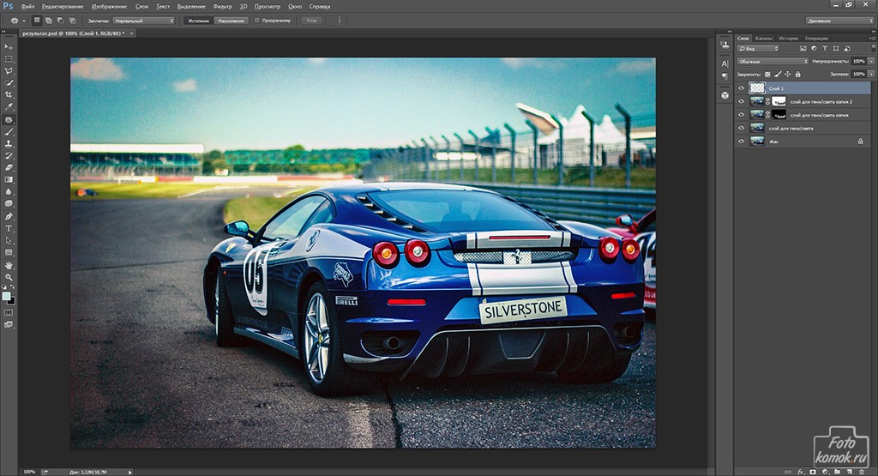The width and height of the screenshot is (878, 476).
Task: Select the Pen tool
Action: click(x=9, y=217)
